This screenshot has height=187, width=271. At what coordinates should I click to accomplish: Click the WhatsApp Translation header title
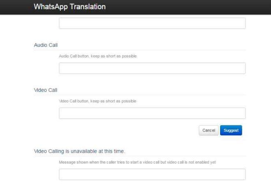(x=70, y=7)
